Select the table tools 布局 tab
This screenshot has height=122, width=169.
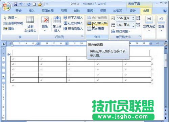146,11
